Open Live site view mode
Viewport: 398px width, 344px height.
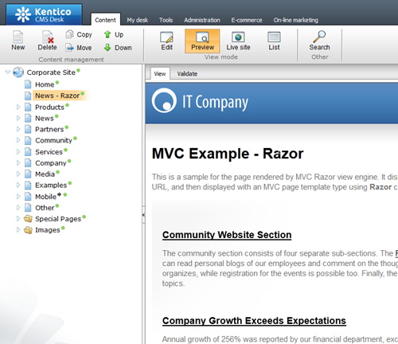tap(238, 41)
